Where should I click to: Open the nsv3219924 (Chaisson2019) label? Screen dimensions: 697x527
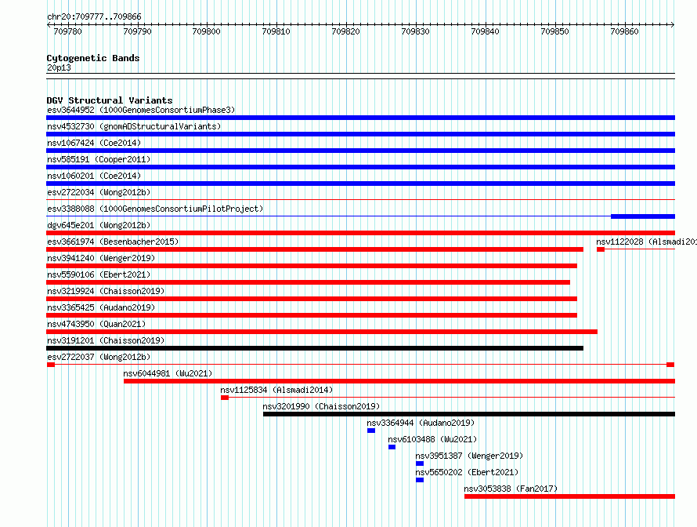(106, 291)
